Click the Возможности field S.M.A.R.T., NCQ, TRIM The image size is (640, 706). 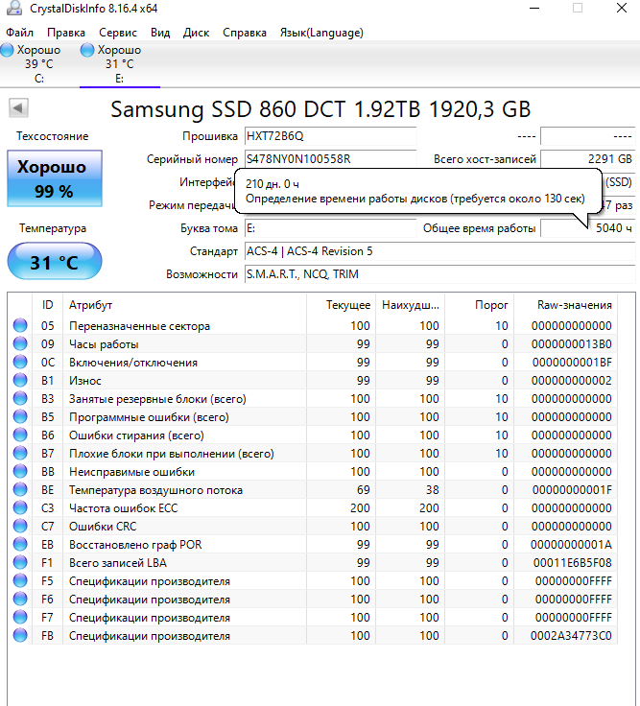[x=439, y=274]
